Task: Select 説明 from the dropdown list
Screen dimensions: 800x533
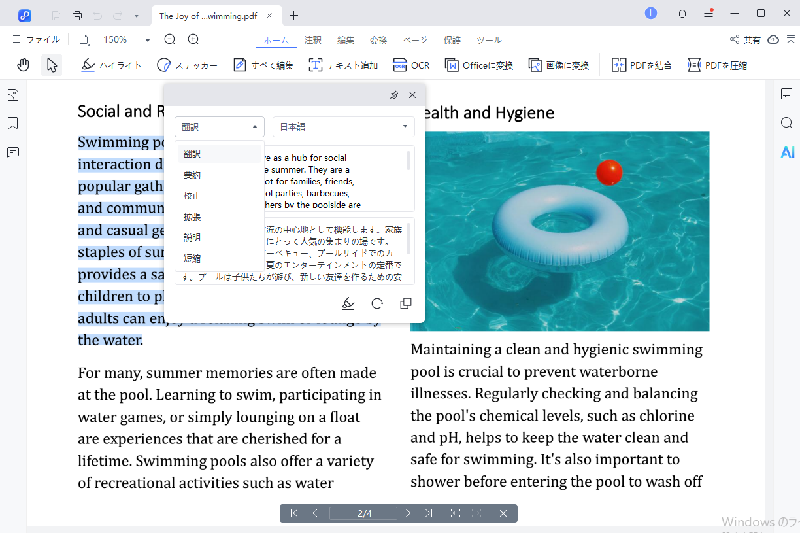Action: (220, 237)
